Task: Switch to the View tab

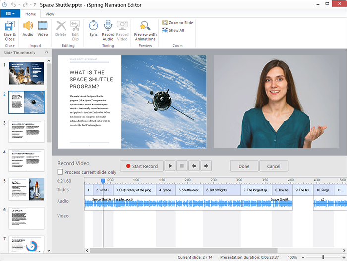Action: pyautogui.click(x=50, y=14)
